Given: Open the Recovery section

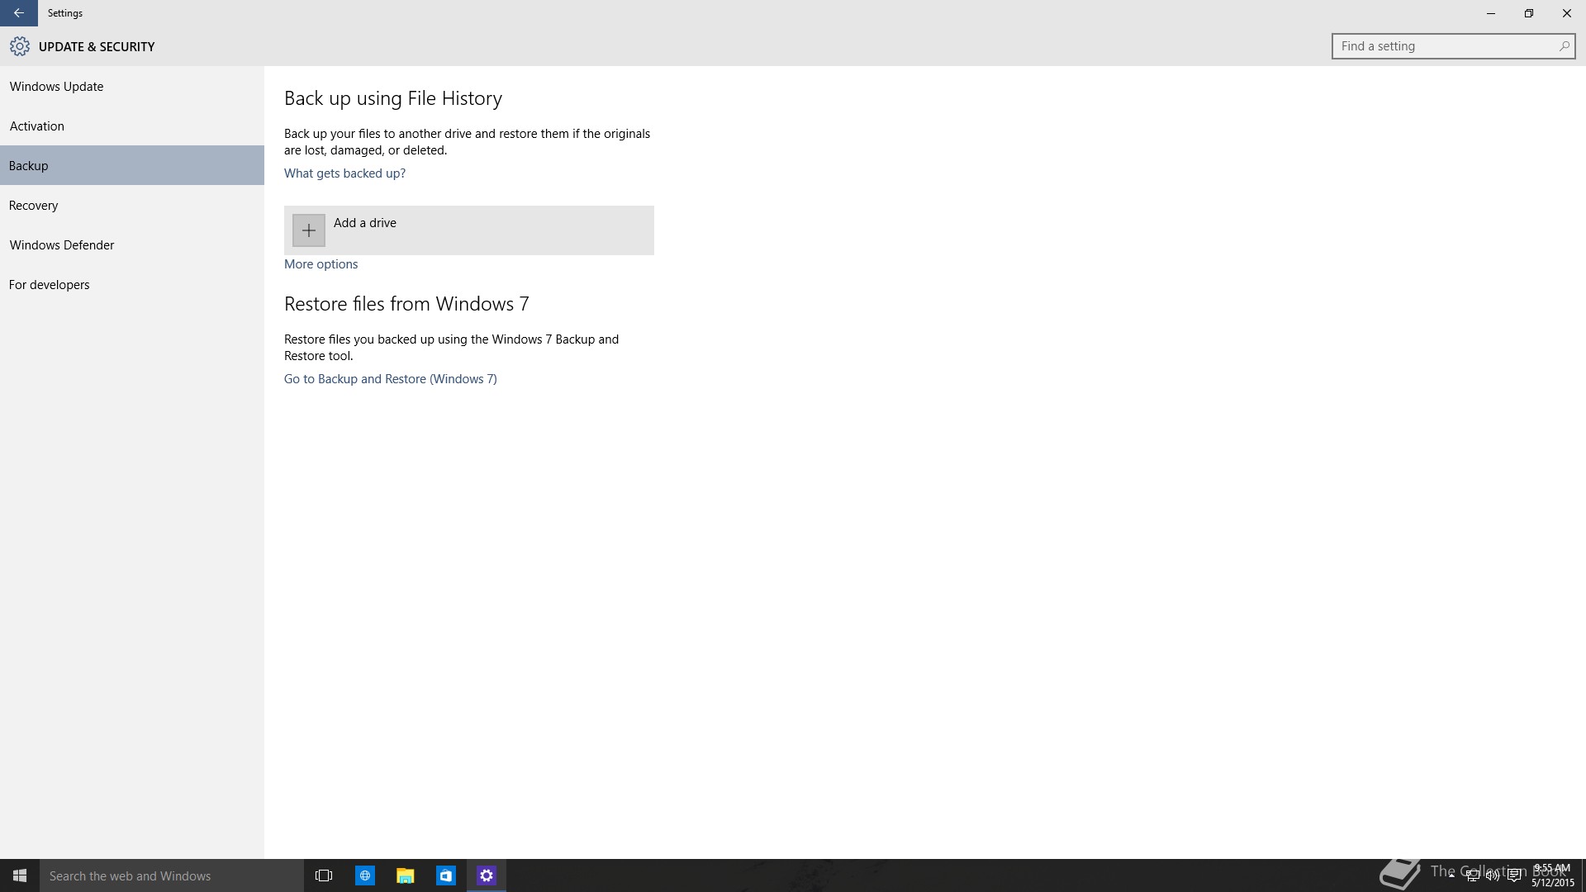Looking at the screenshot, I should click(132, 205).
